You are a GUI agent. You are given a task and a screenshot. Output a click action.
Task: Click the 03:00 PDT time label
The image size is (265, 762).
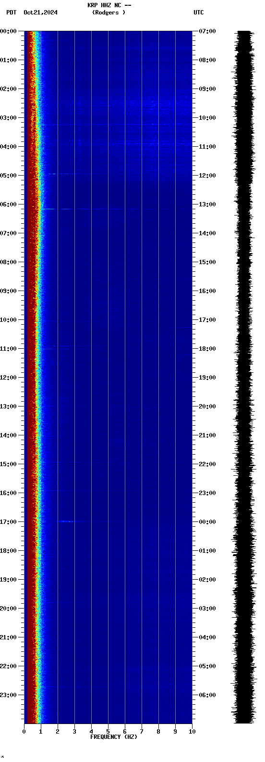(8, 118)
